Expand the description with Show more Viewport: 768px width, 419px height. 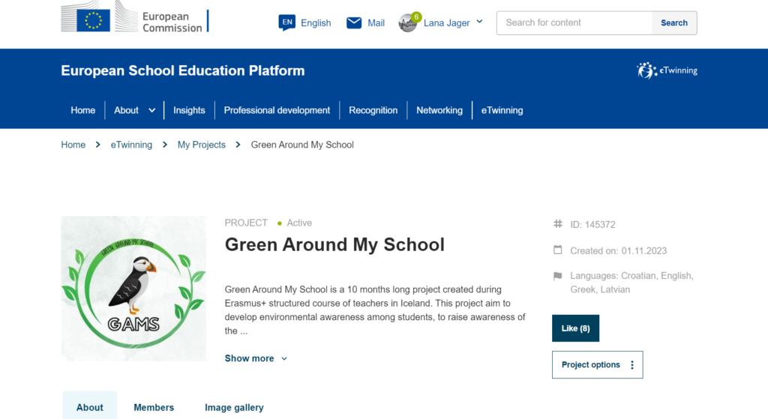(x=256, y=358)
